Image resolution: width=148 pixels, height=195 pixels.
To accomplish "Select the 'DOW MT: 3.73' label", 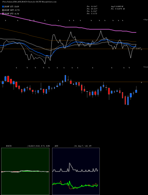I will click(12, 10).
